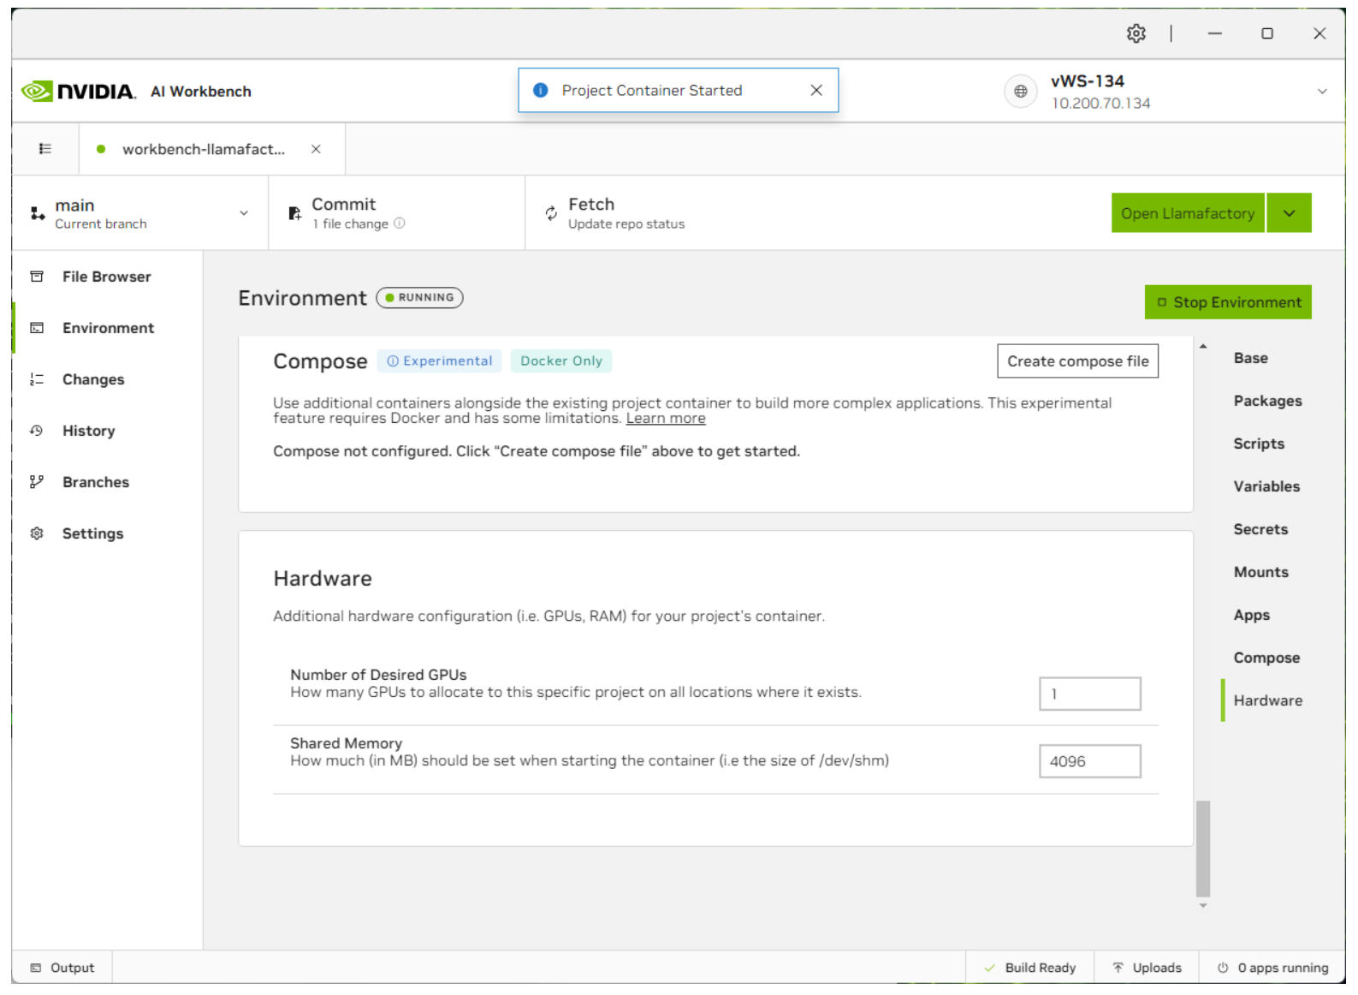
Task: Click the Shared Memory input field
Action: point(1088,761)
